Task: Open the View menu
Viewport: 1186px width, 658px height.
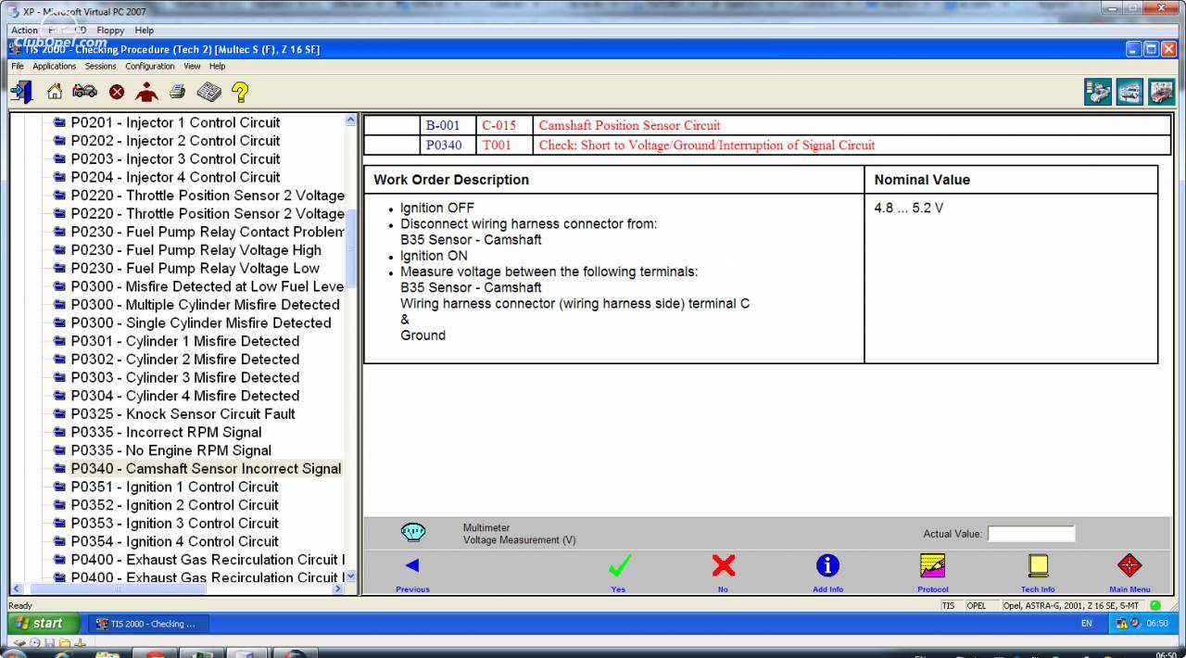Action: click(192, 67)
